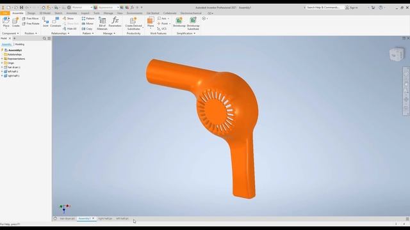The height and width of the screenshot is (230, 410).
Task: Open the Collaborate ribbon tab
Action: pos(170,13)
